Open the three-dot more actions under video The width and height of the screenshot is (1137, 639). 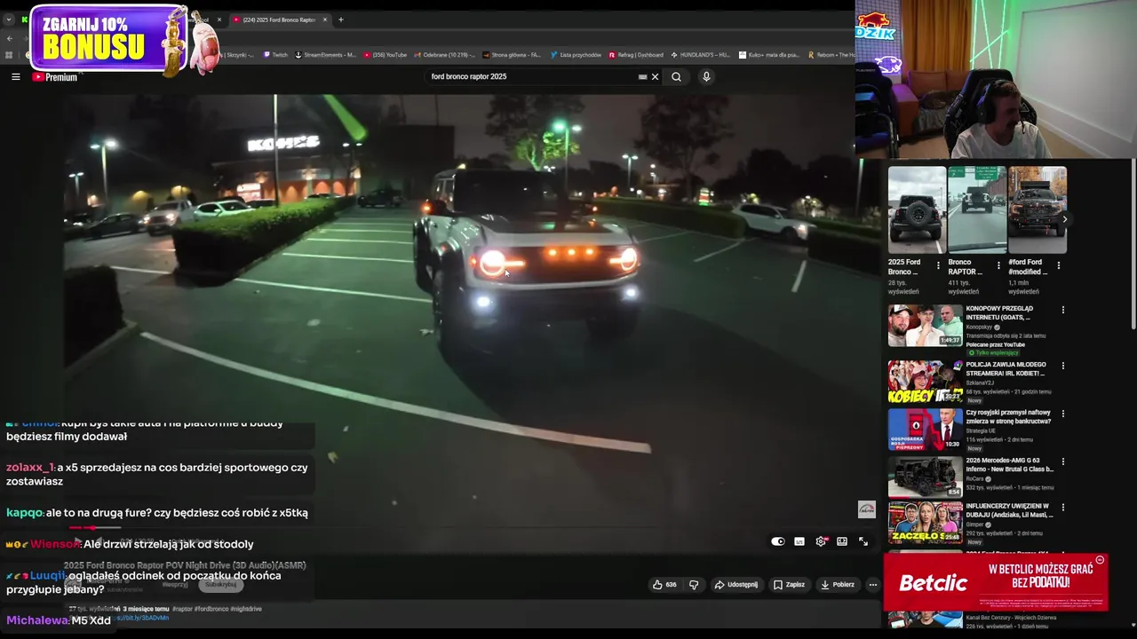click(x=872, y=585)
